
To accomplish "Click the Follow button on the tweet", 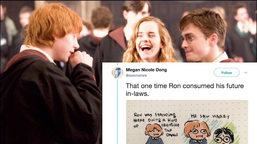I will point(226,73).
